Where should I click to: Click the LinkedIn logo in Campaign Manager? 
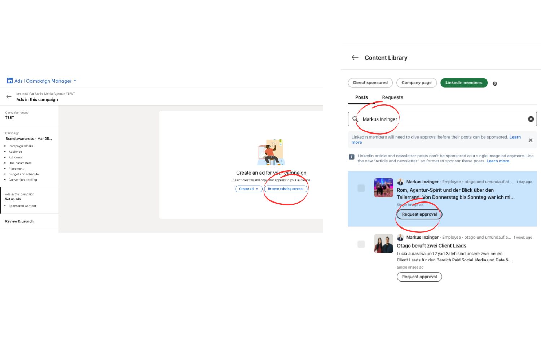[10, 81]
